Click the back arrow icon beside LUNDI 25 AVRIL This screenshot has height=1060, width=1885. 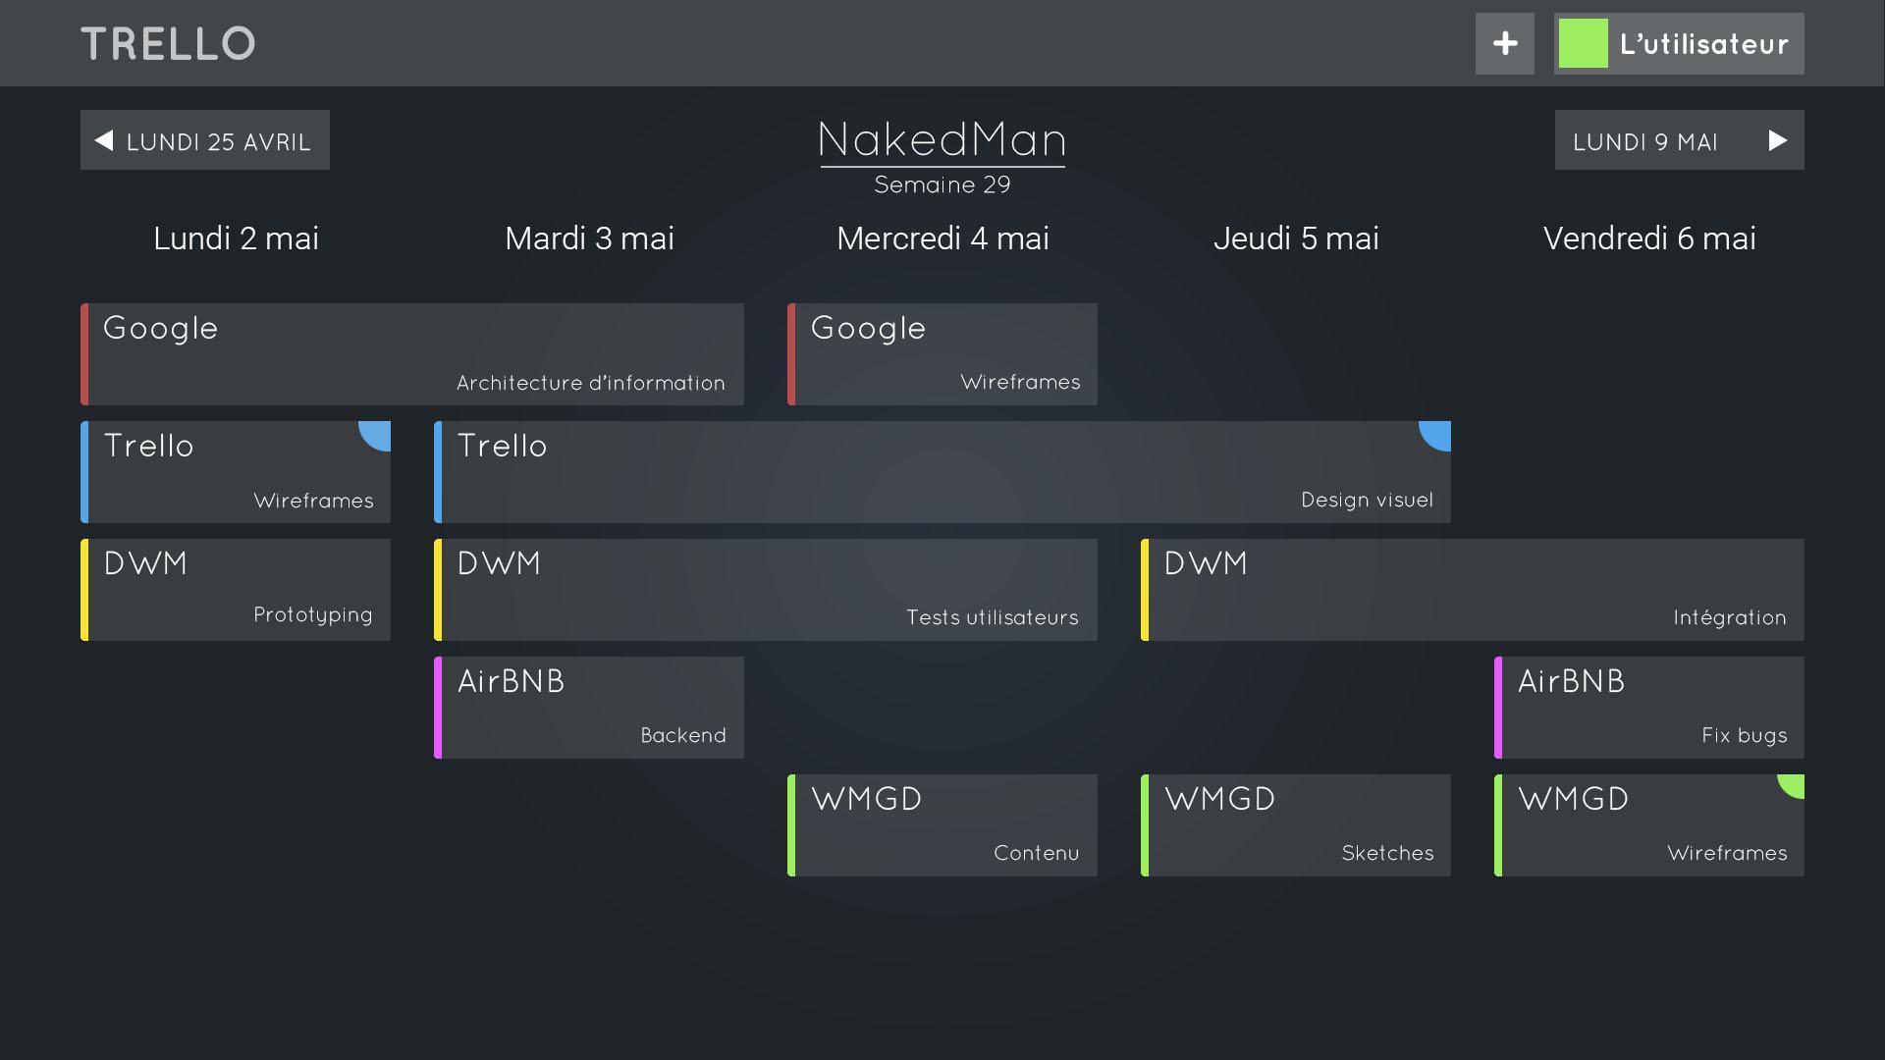pos(103,140)
